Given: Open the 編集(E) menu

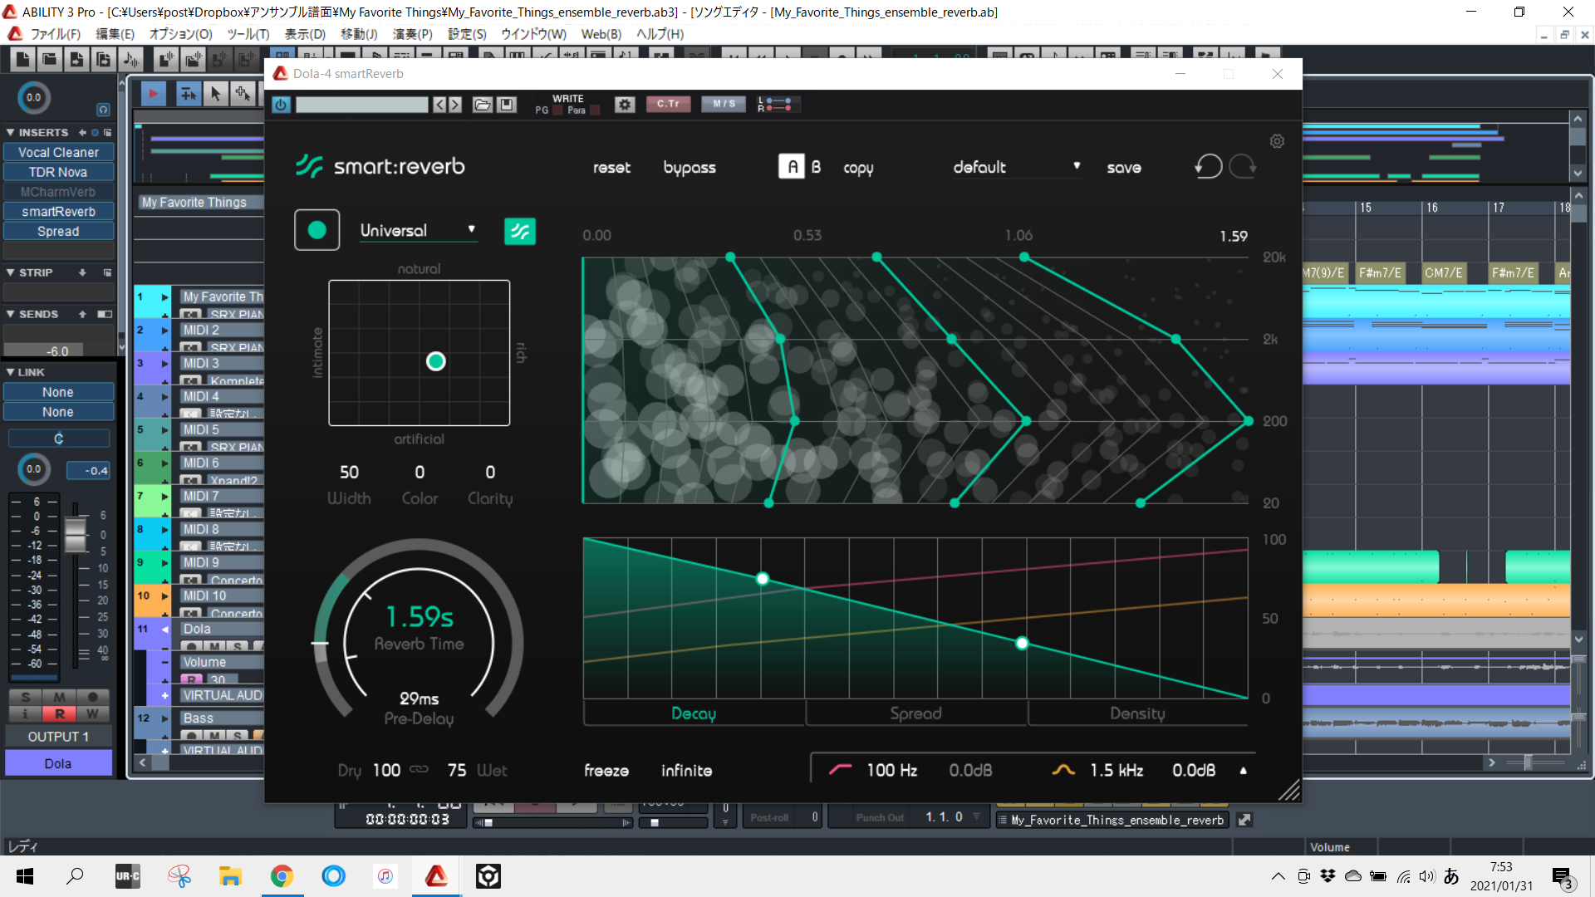Looking at the screenshot, I should tap(115, 34).
